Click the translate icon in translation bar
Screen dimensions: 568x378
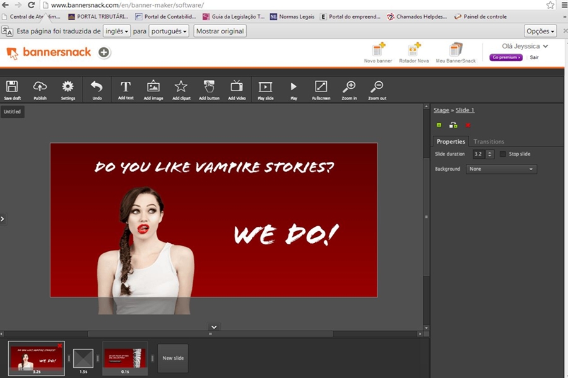pos(7,31)
